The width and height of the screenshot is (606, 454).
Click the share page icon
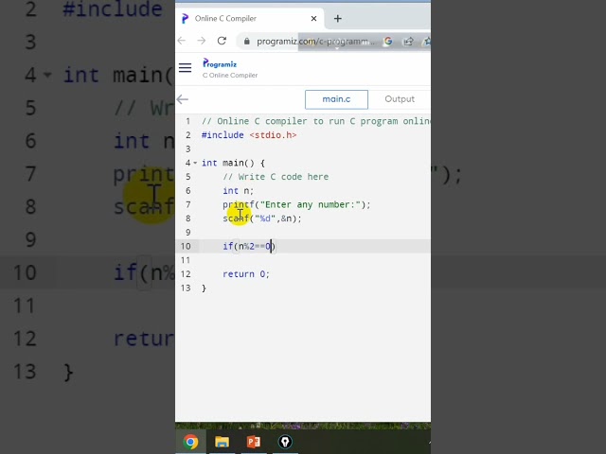(x=408, y=41)
